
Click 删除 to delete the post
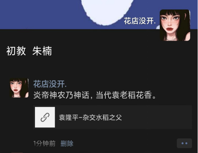(67, 144)
